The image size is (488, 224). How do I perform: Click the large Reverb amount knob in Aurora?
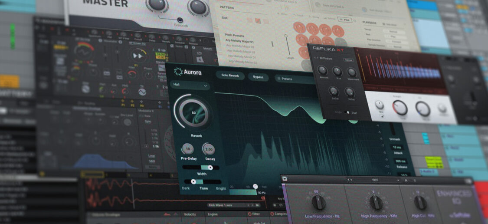[x=193, y=112]
